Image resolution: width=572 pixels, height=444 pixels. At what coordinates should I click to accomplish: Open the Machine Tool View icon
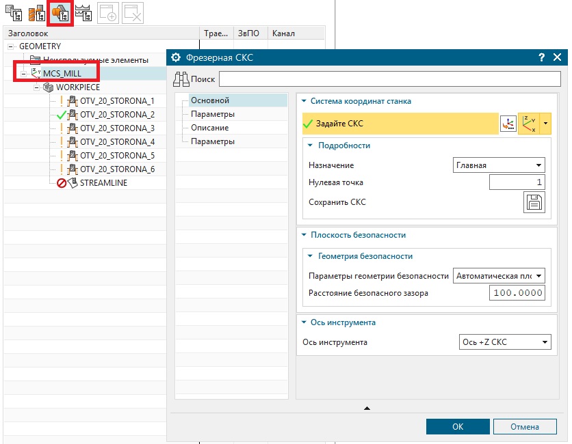(x=36, y=12)
